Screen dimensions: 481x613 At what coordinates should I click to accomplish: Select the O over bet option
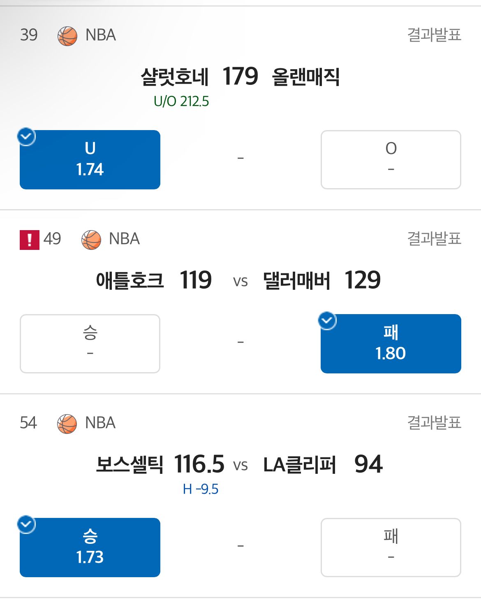[391, 160]
